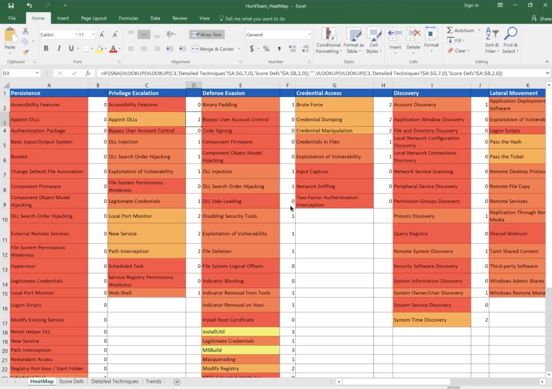Open the General number format dropdown
The height and width of the screenshot is (389, 552).
pyautogui.click(x=309, y=35)
